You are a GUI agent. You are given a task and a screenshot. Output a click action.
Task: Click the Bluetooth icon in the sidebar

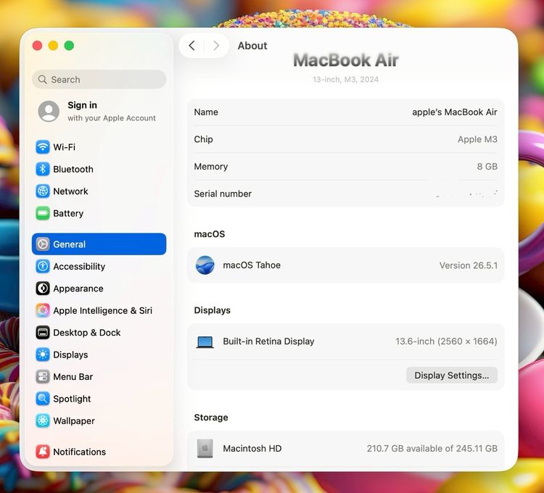(x=43, y=169)
